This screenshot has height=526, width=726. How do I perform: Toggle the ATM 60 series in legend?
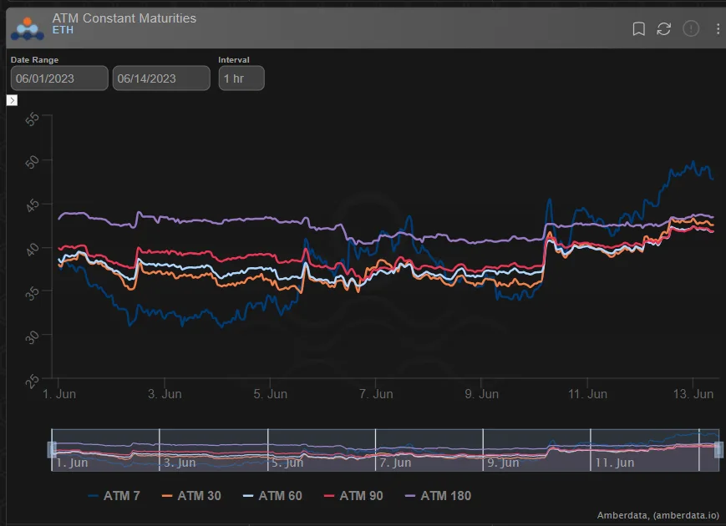272,495
